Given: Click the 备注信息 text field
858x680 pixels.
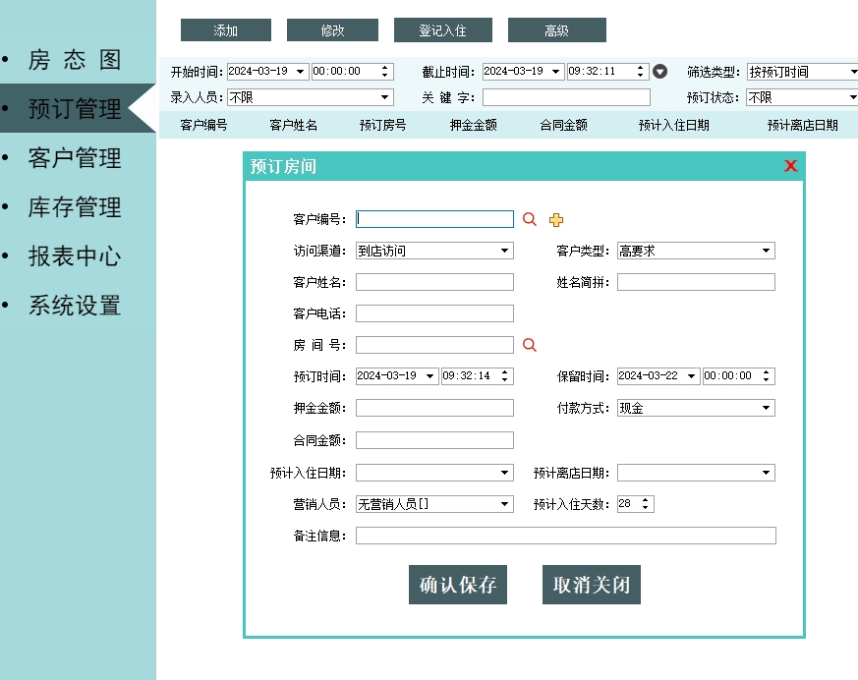Looking at the screenshot, I should [565, 536].
